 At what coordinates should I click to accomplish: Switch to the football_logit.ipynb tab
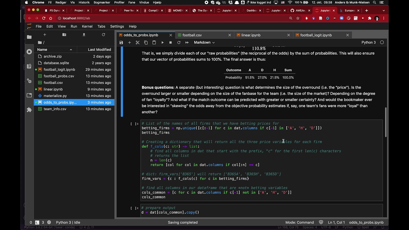click(316, 35)
